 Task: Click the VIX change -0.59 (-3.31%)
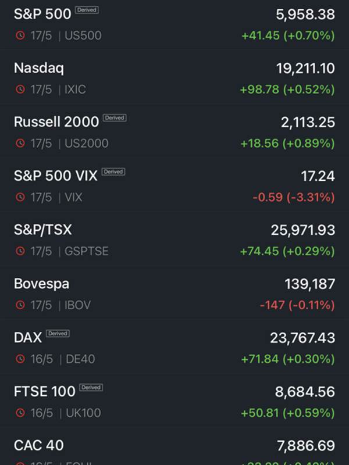(x=294, y=197)
